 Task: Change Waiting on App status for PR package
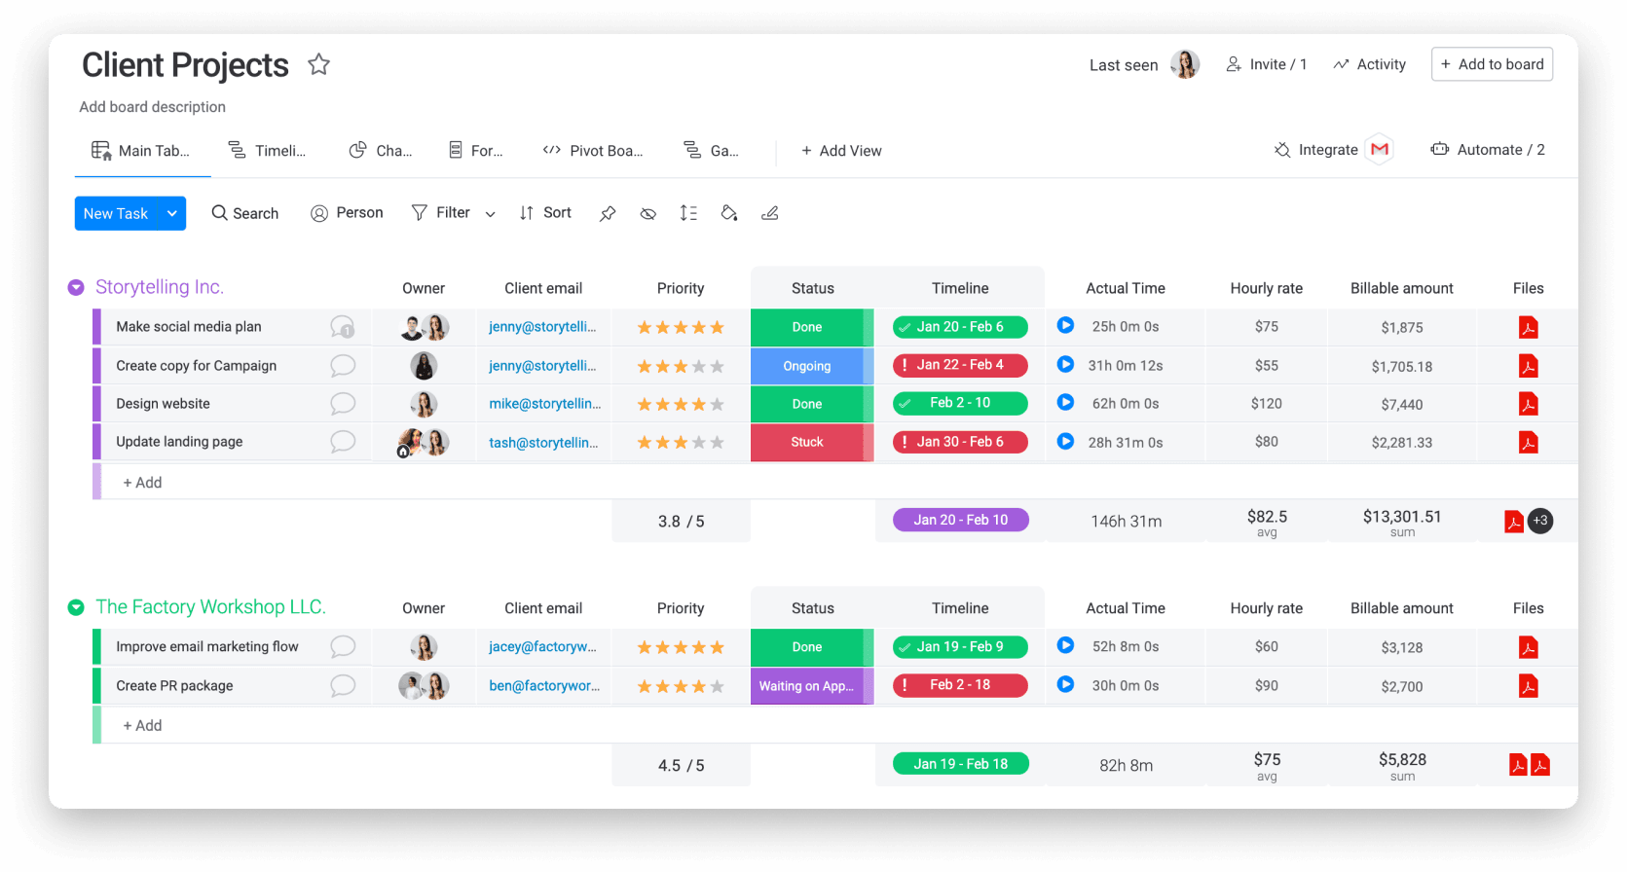tap(812, 686)
